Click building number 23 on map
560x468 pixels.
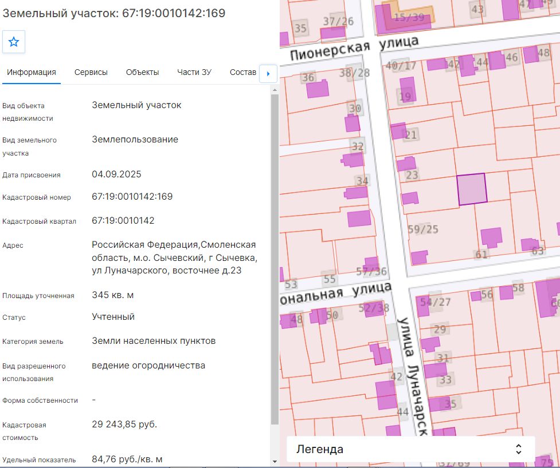click(412, 175)
